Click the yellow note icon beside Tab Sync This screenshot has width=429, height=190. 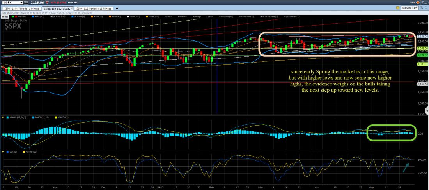(x=398, y=8)
